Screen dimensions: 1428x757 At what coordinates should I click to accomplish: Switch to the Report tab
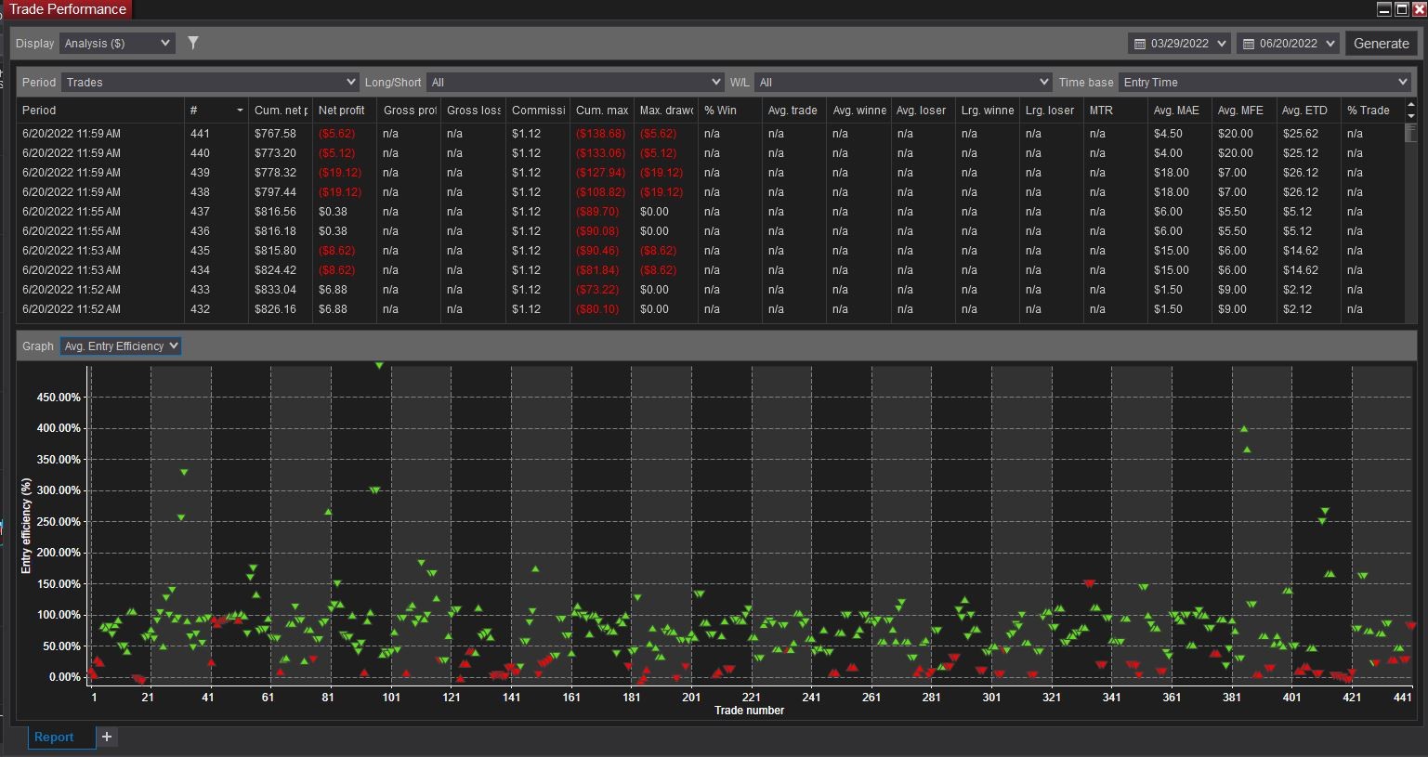[x=54, y=737]
